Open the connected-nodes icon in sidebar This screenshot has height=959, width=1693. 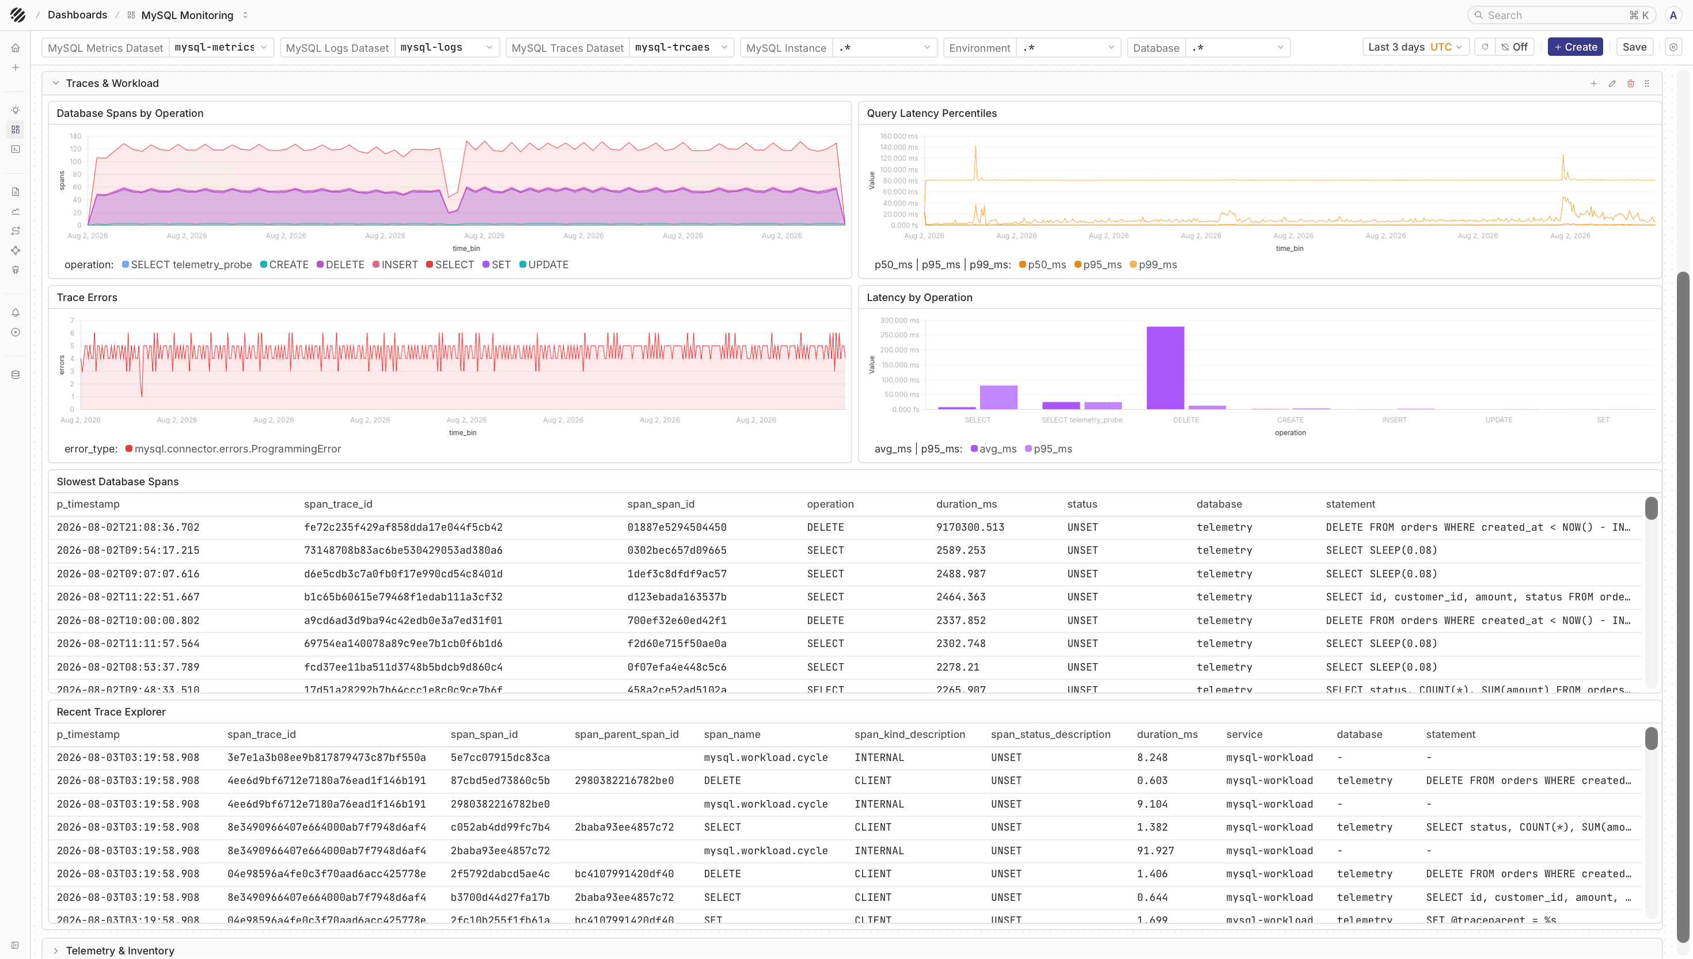click(15, 250)
